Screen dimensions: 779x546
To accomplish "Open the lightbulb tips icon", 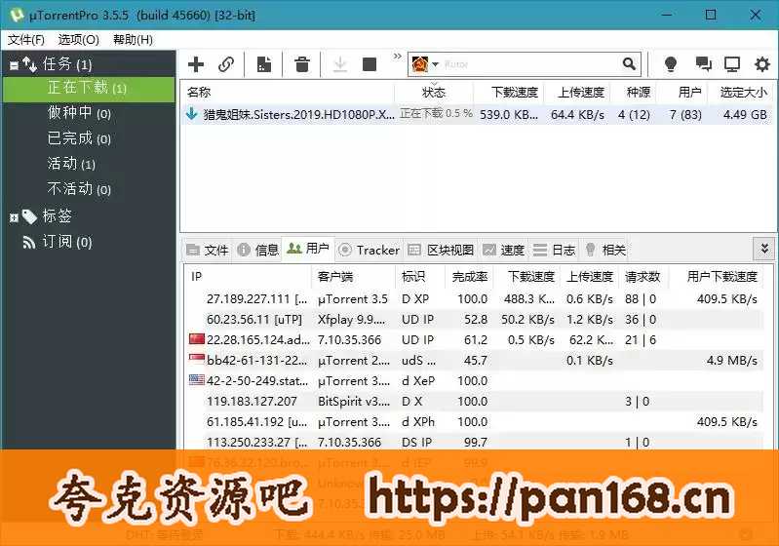I will (x=671, y=64).
